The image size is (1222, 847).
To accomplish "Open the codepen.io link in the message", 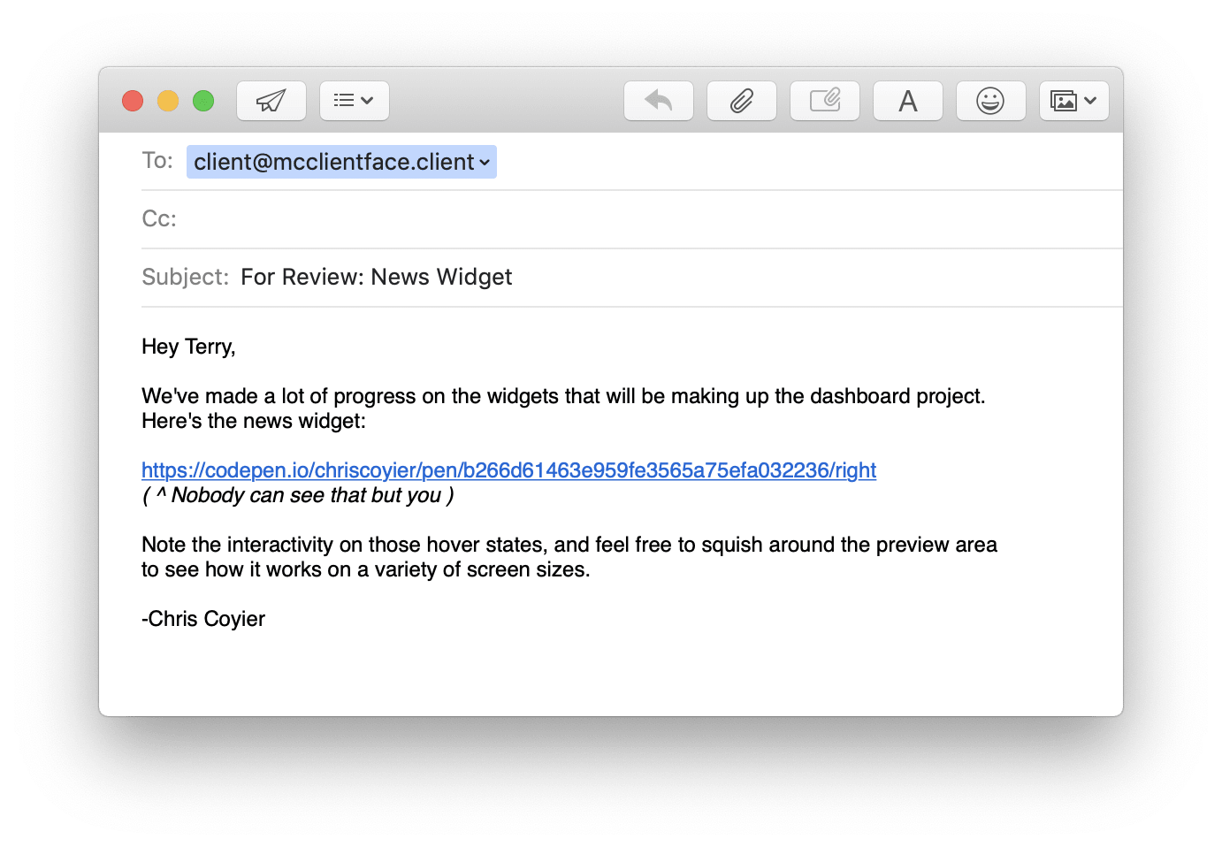I will [508, 470].
